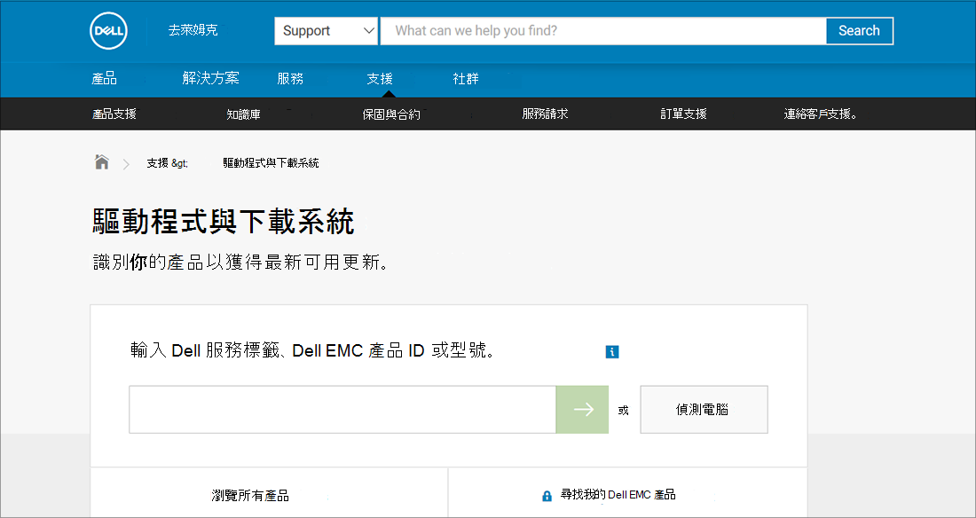Click the breadcrumb chevron separator after home

point(126,164)
